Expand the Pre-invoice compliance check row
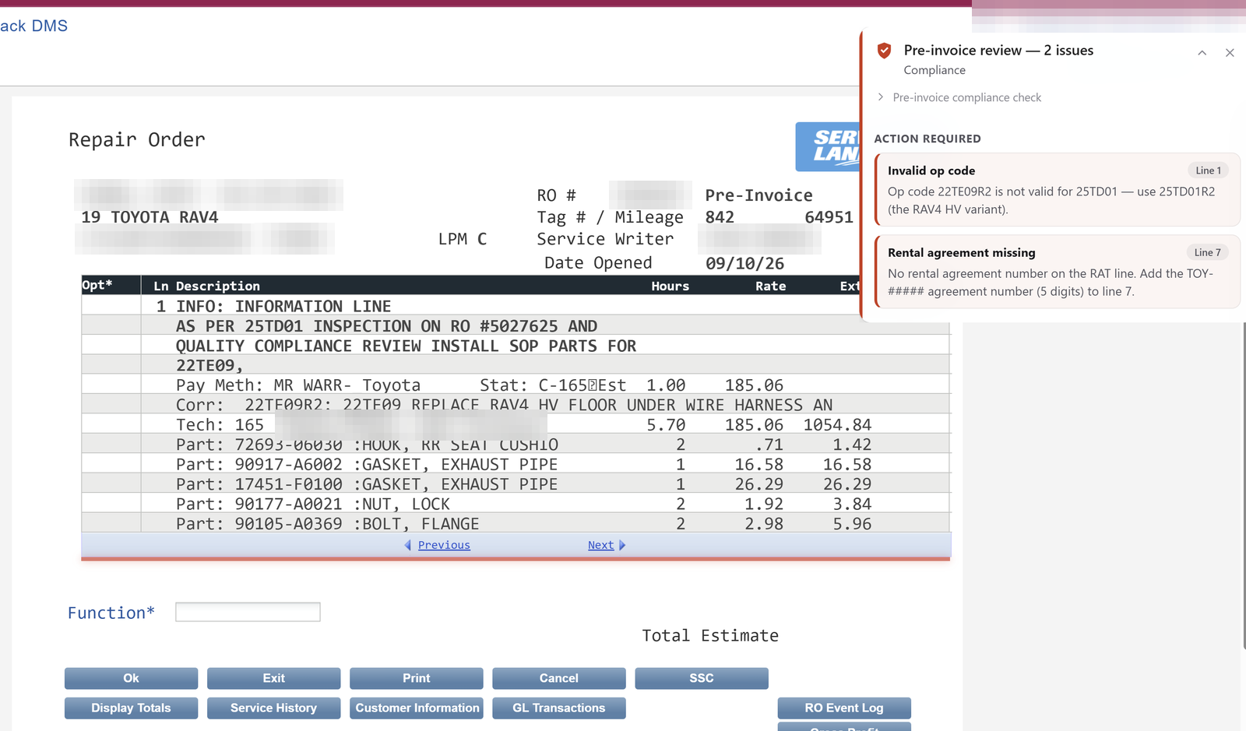Image resolution: width=1246 pixels, height=731 pixels. (x=959, y=97)
